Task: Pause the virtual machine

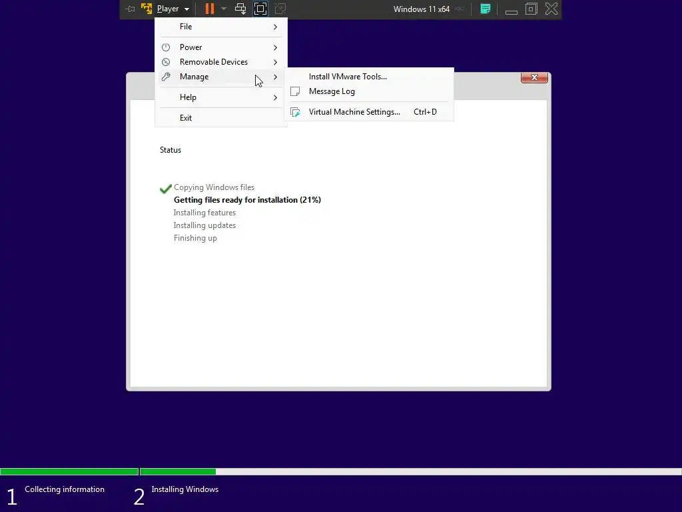Action: (x=210, y=9)
